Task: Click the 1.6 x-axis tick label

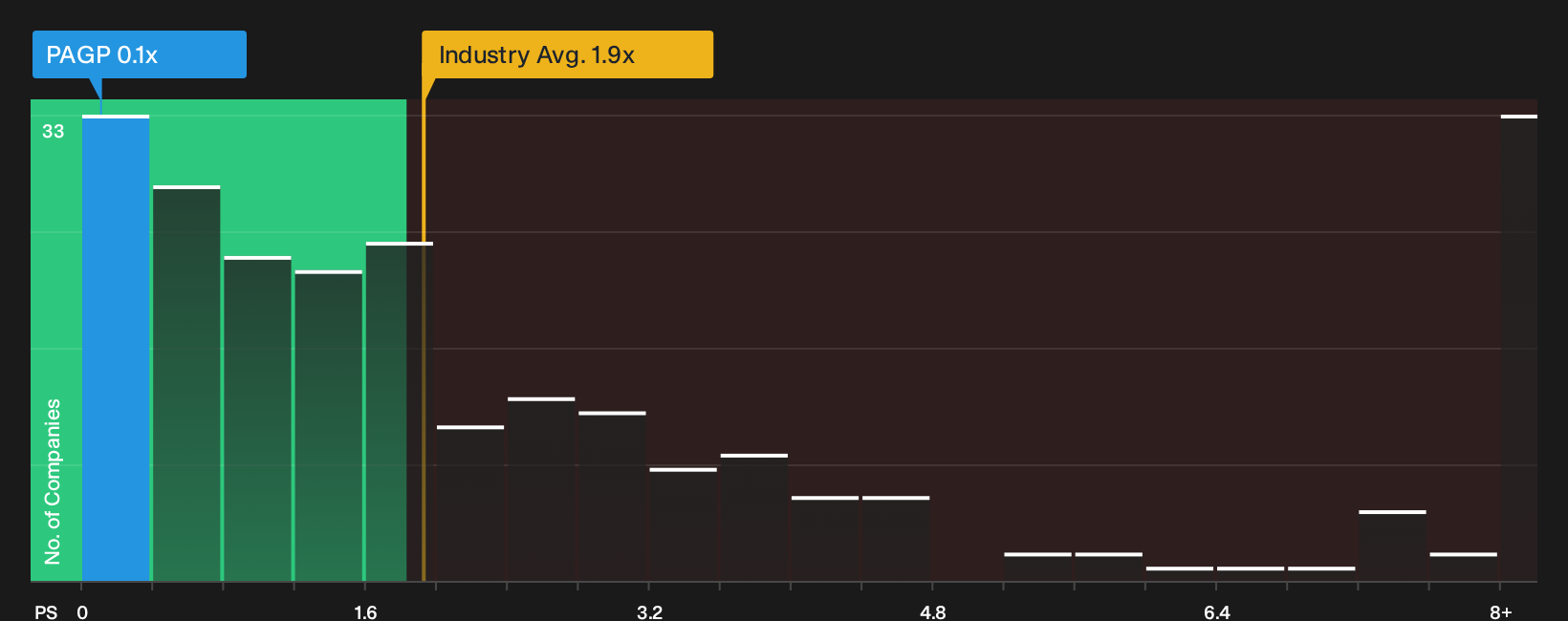Action: point(365,612)
